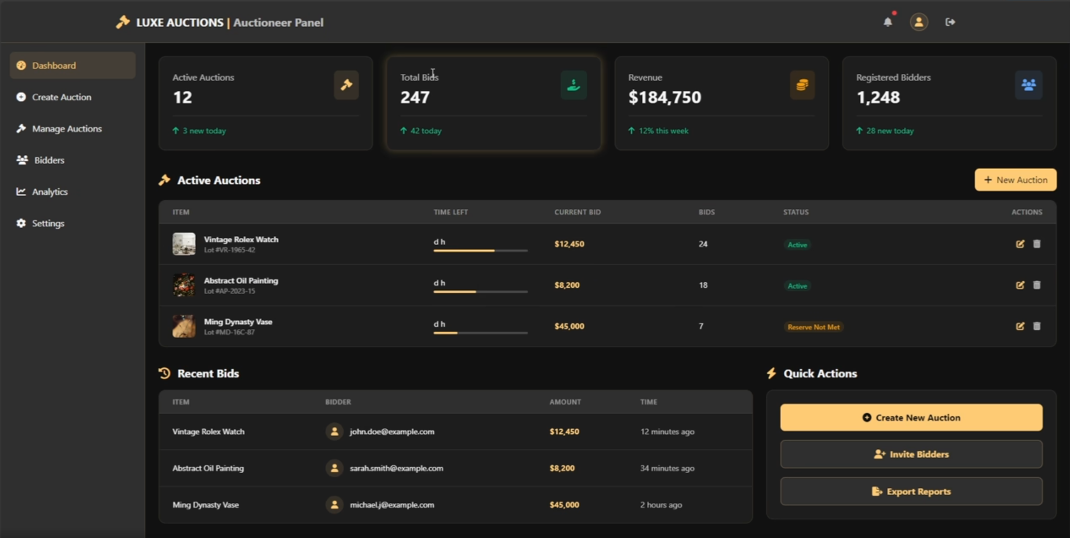Click Export Reports quick action
The image size is (1070, 538).
click(911, 491)
